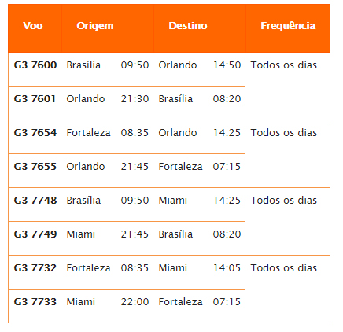This screenshot has height=332, width=343.
Task: Click Todos os dias for G3 7600
Action: pyautogui.click(x=284, y=65)
